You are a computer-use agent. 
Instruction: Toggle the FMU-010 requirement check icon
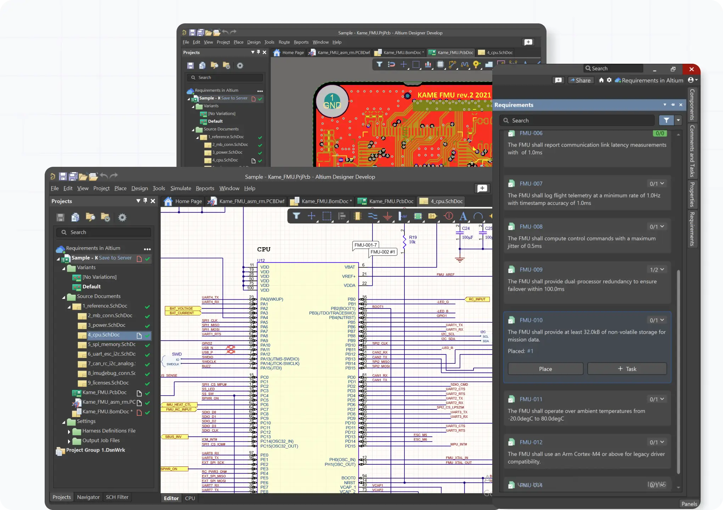pyautogui.click(x=511, y=320)
